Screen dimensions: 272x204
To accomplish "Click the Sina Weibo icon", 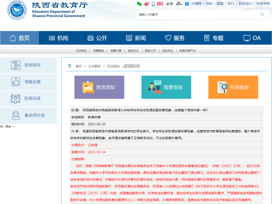I will pyautogui.click(x=146, y=4).
